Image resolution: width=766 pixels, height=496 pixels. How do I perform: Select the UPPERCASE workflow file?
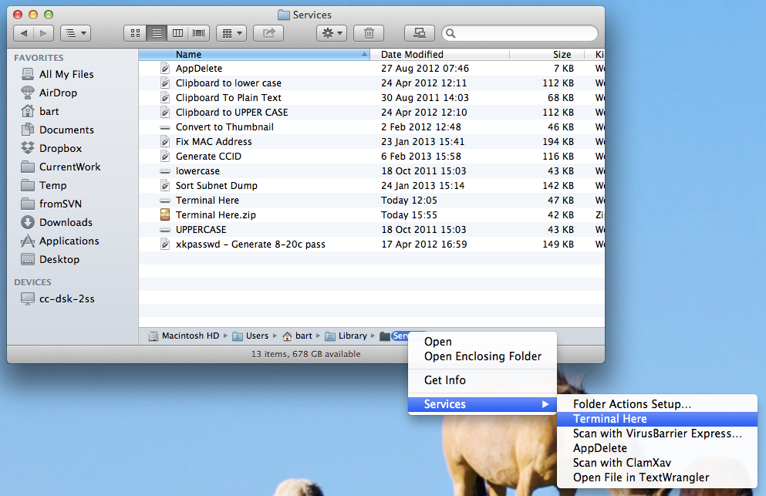point(201,230)
